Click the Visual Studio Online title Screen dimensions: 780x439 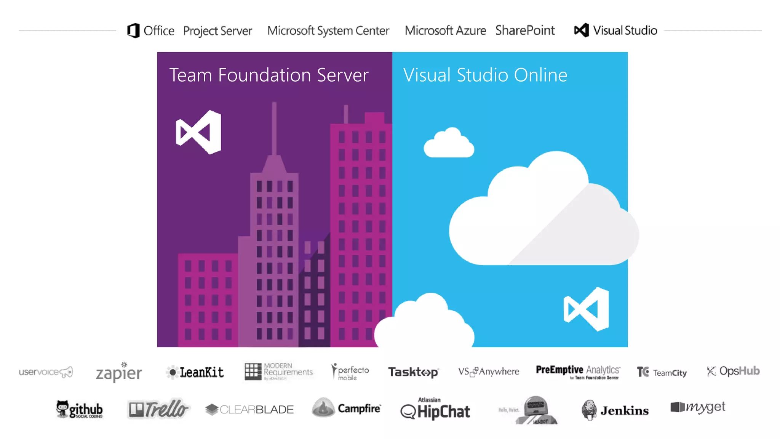485,75
